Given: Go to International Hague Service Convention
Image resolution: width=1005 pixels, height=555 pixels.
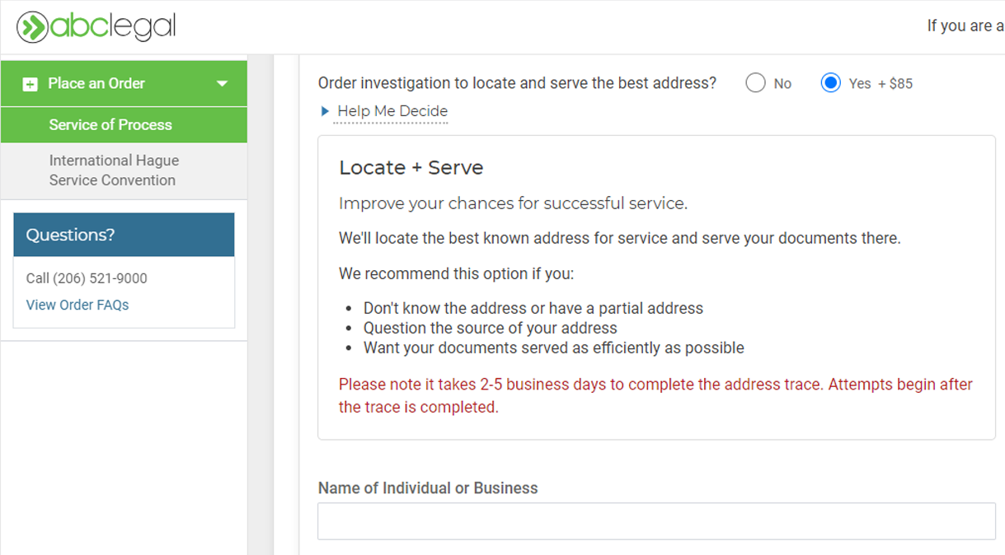Looking at the screenshot, I should (113, 170).
